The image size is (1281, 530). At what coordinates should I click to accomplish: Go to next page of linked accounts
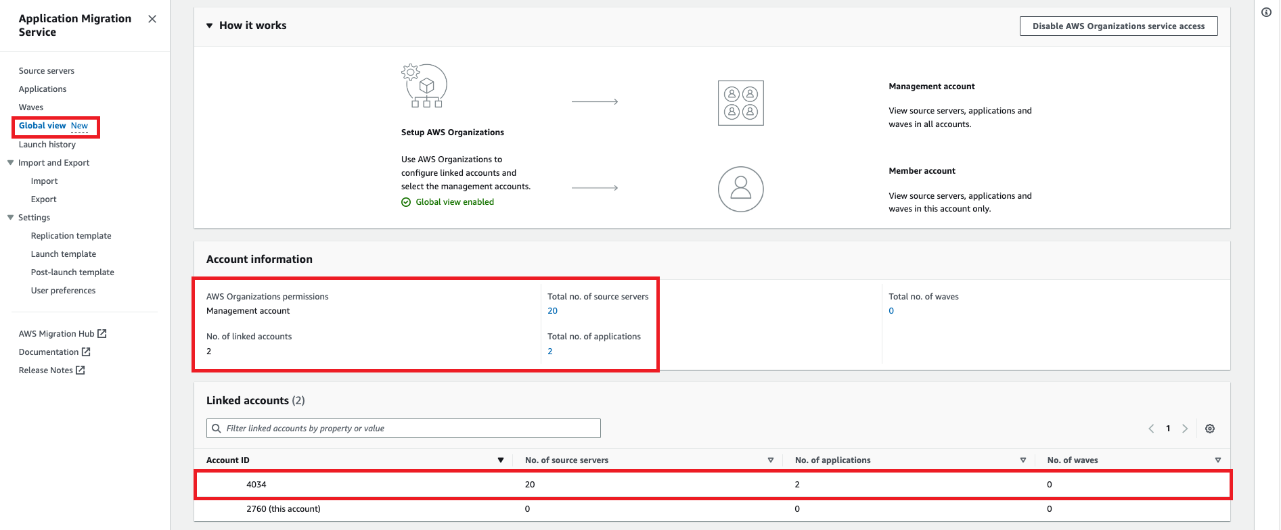(1185, 429)
